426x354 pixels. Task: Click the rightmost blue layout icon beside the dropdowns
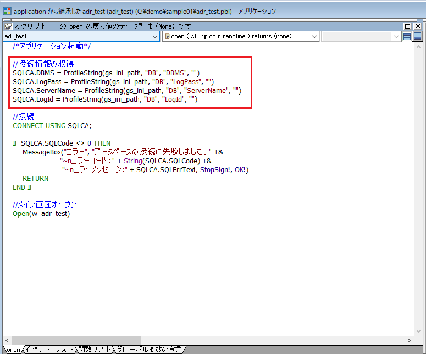[418, 36]
